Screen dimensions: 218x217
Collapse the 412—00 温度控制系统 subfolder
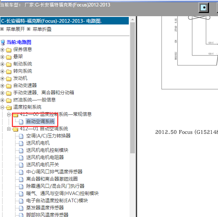tap(9, 114)
